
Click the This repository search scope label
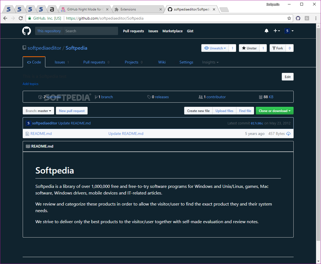(x=49, y=31)
